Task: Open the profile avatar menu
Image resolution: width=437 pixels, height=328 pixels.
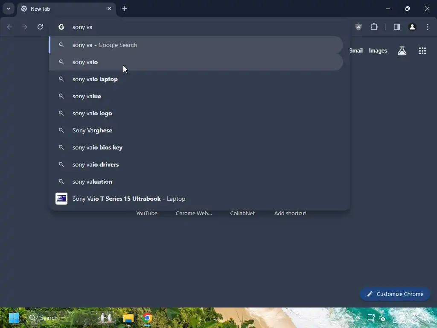Action: (412, 27)
